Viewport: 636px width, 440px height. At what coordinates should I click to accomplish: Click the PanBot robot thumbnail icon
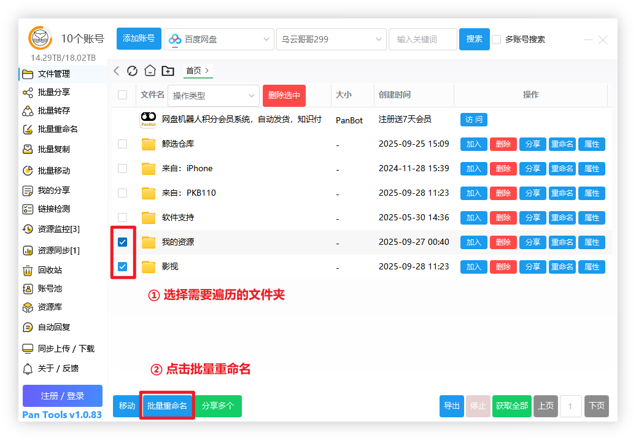coord(149,119)
